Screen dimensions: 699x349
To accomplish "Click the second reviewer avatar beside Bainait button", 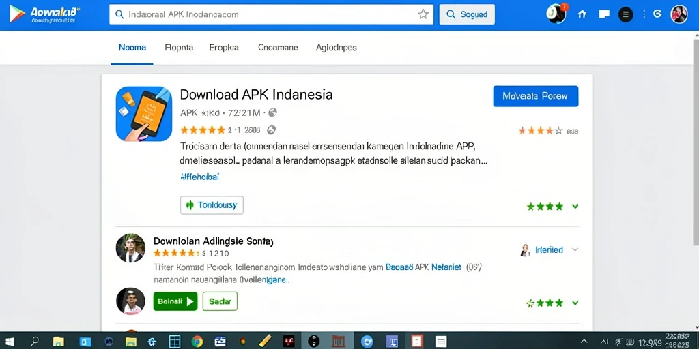I will click(130, 301).
